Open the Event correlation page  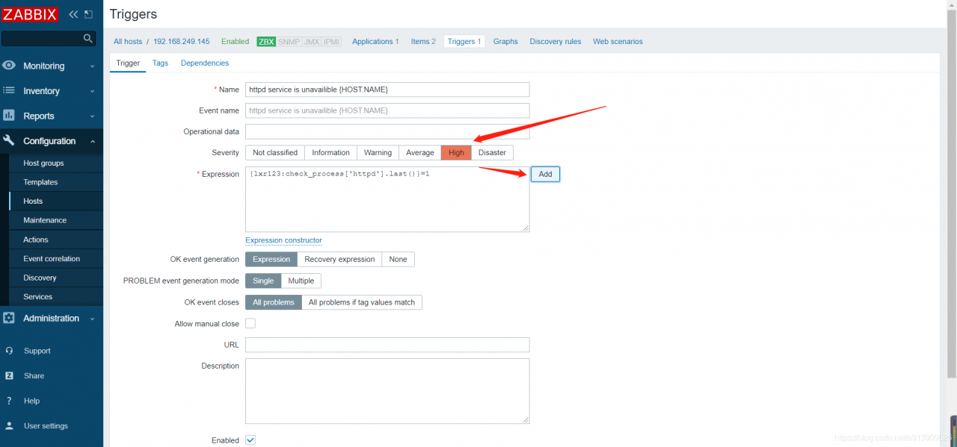pos(52,258)
